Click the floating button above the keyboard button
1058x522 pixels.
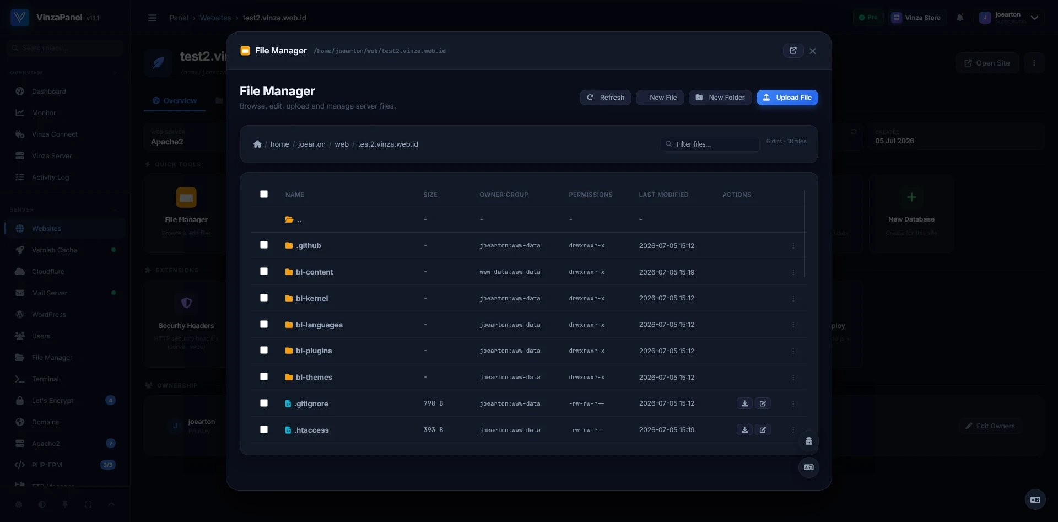(x=809, y=441)
